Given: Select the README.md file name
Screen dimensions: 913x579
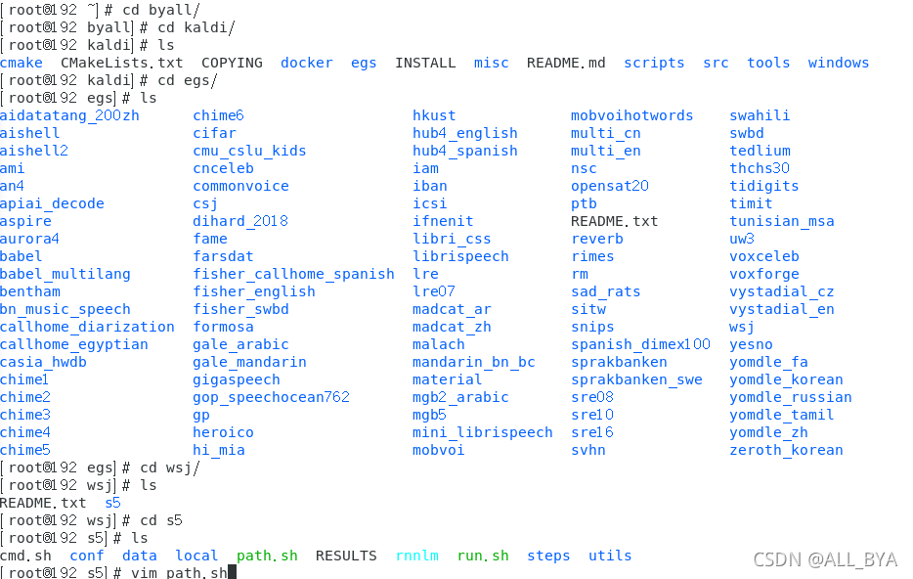Looking at the screenshot, I should (x=565, y=63).
